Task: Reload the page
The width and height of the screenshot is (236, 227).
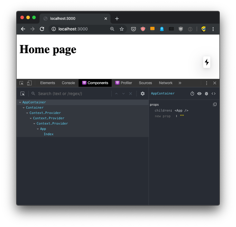Action: [x=42, y=29]
